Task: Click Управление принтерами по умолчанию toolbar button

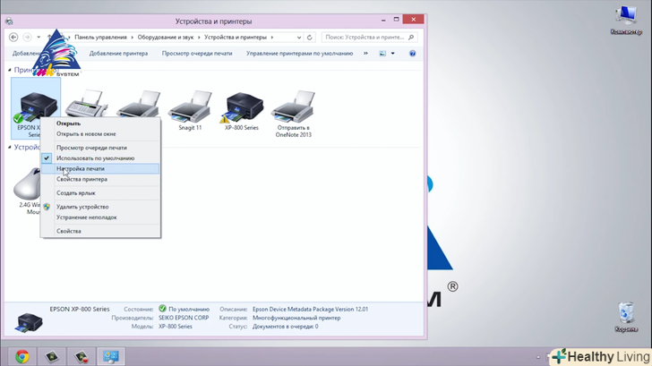Action: 299,53
